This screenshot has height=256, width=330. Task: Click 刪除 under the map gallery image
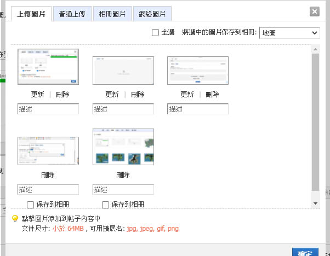(123, 174)
